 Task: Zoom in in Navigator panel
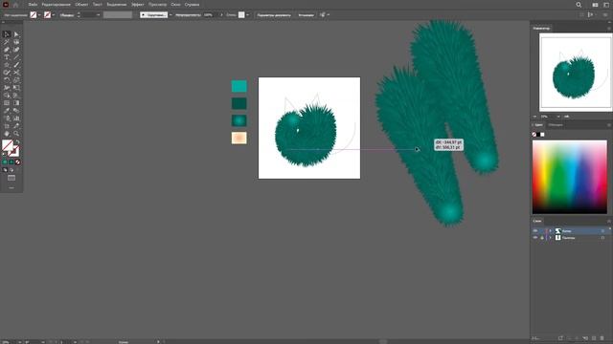[x=566, y=117]
